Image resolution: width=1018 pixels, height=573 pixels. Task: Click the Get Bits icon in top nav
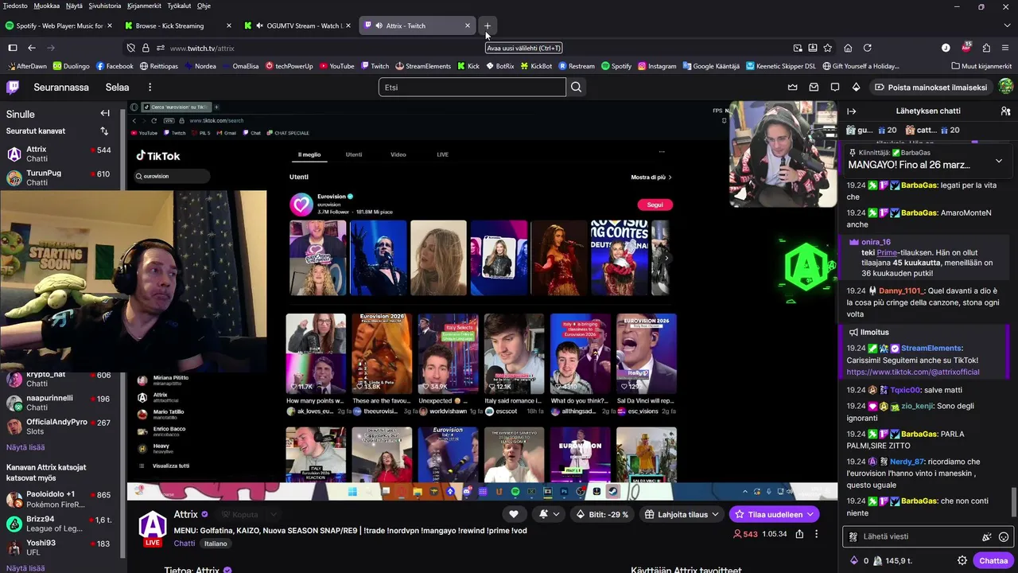pos(856,87)
